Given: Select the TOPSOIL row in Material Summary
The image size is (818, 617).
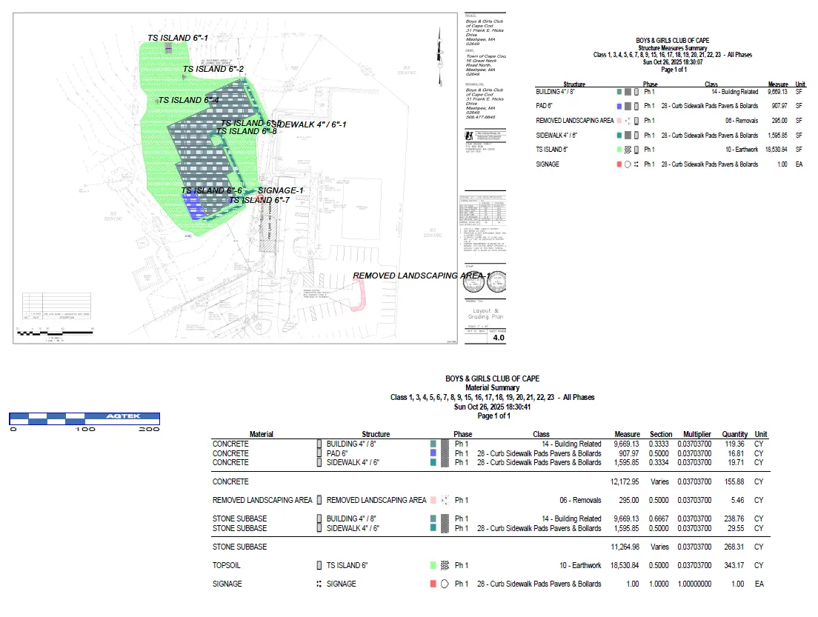Looking at the screenshot, I should click(228, 565).
